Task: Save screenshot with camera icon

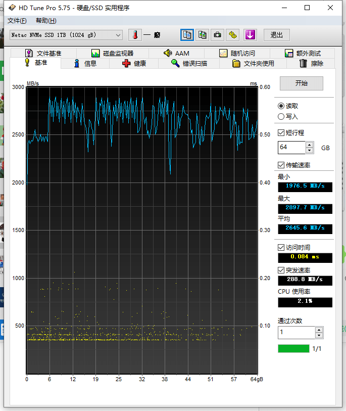Action: (217, 35)
